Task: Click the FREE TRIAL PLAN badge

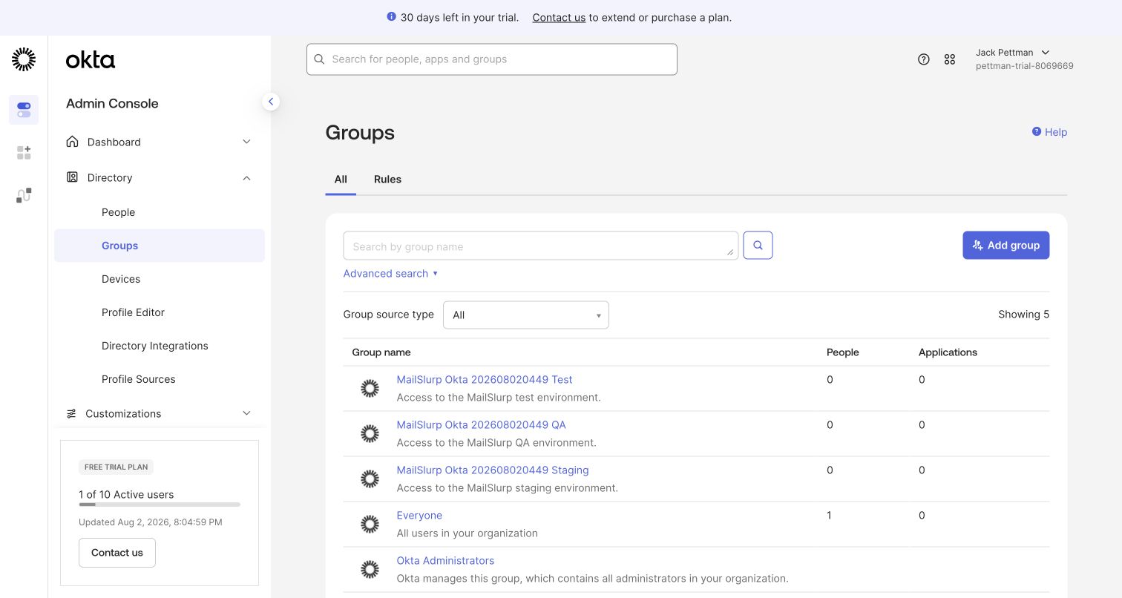Action: tap(117, 467)
